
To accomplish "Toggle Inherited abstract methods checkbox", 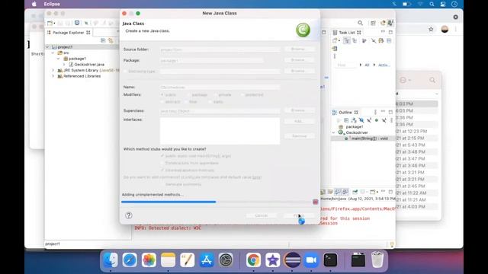I will [162, 170].
